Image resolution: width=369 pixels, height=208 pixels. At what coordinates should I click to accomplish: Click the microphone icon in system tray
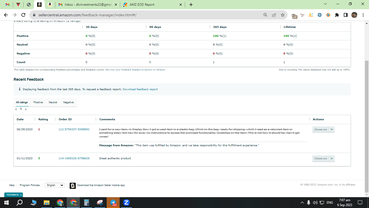(x=308, y=203)
